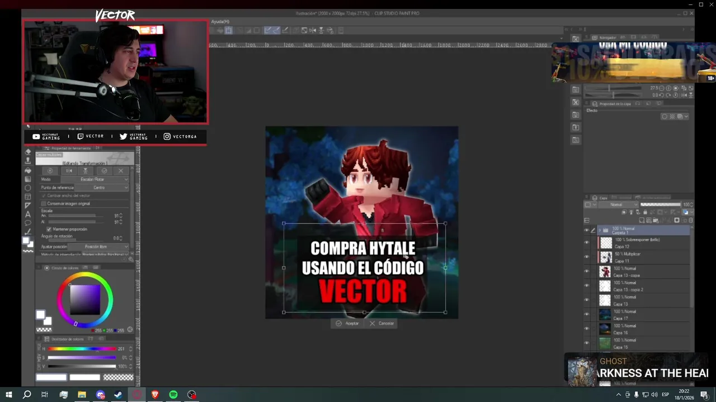Select the Figure hexagon tool
The width and height of the screenshot is (716, 402).
pos(28,188)
